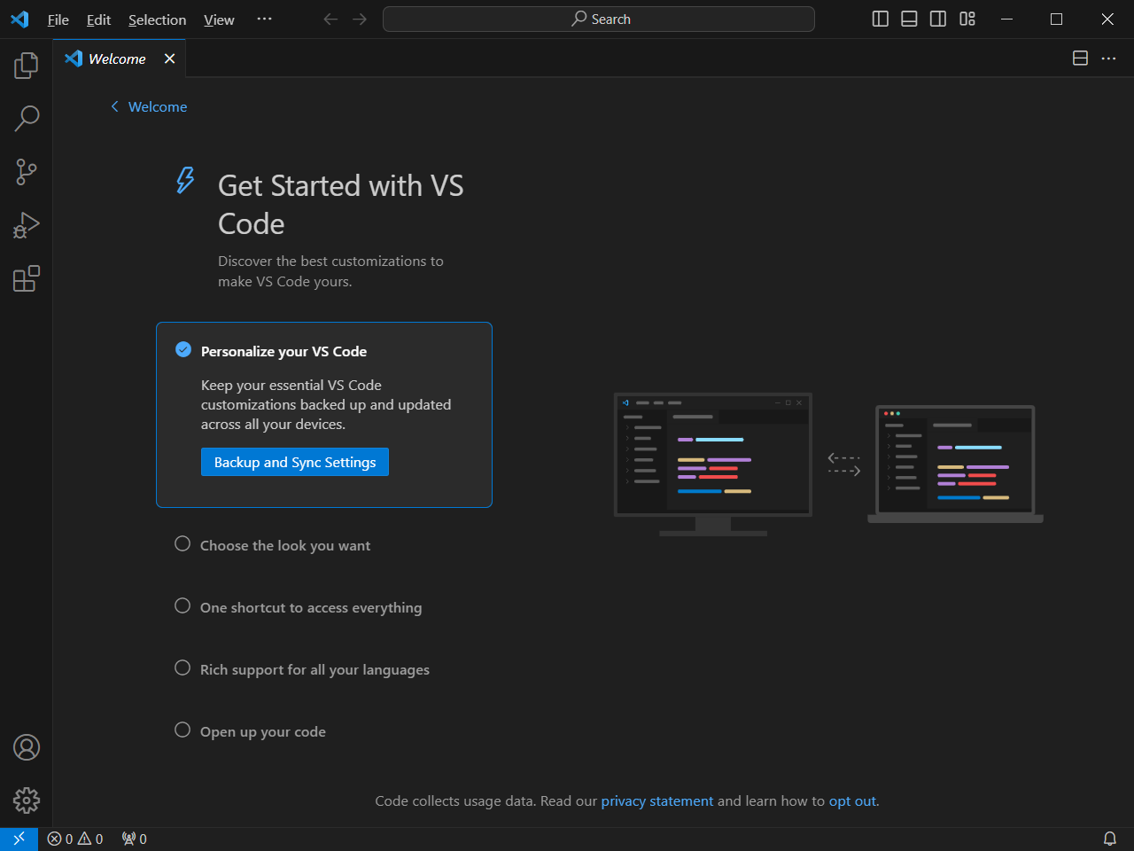This screenshot has height=851, width=1134.
Task: Open the Explorer view in activity bar
Action: [27, 65]
